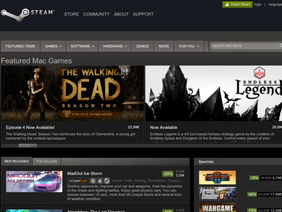Click the featured carousel scrollbar handle
282x212 pixels.
(x=28, y=146)
